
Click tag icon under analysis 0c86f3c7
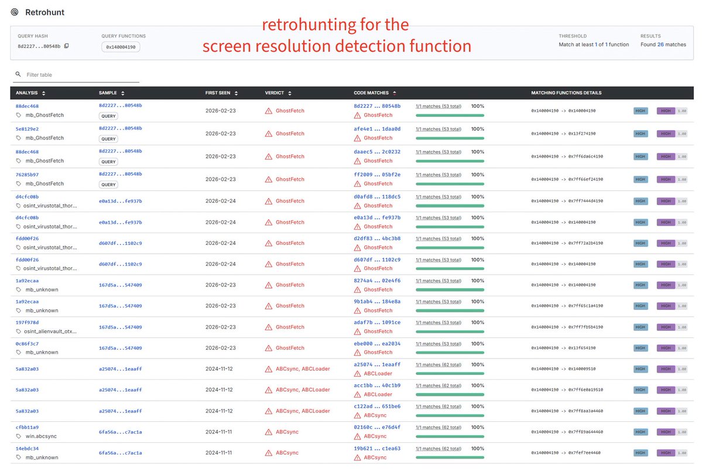[x=18, y=352]
